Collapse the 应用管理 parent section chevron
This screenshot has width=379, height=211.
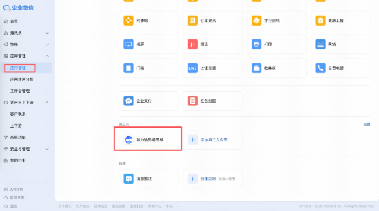[x=47, y=56]
